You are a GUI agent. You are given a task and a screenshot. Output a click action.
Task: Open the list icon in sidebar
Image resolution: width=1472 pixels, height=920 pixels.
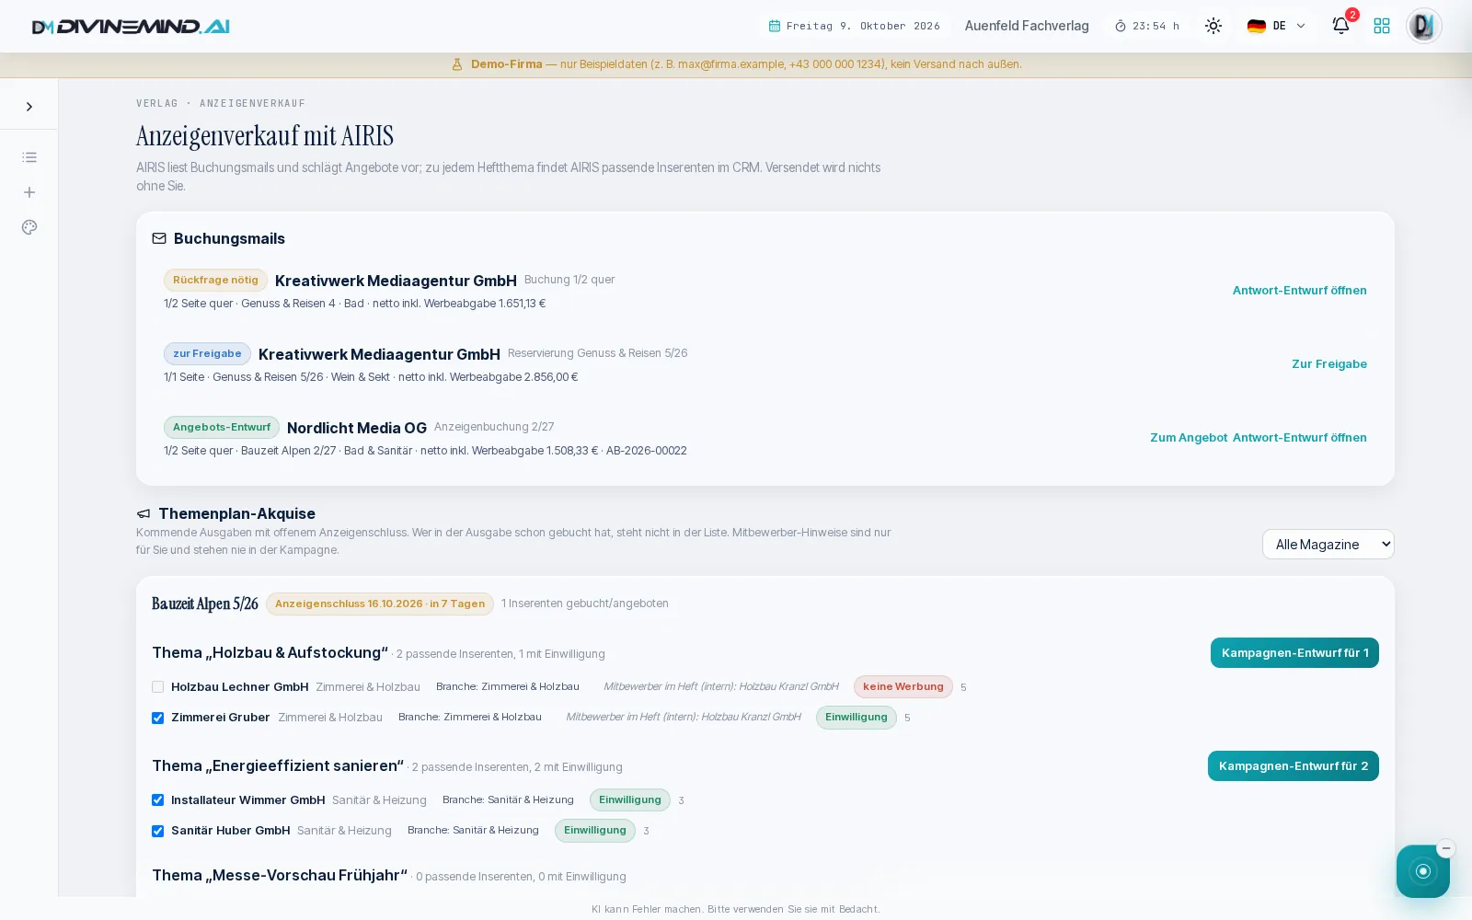(29, 157)
